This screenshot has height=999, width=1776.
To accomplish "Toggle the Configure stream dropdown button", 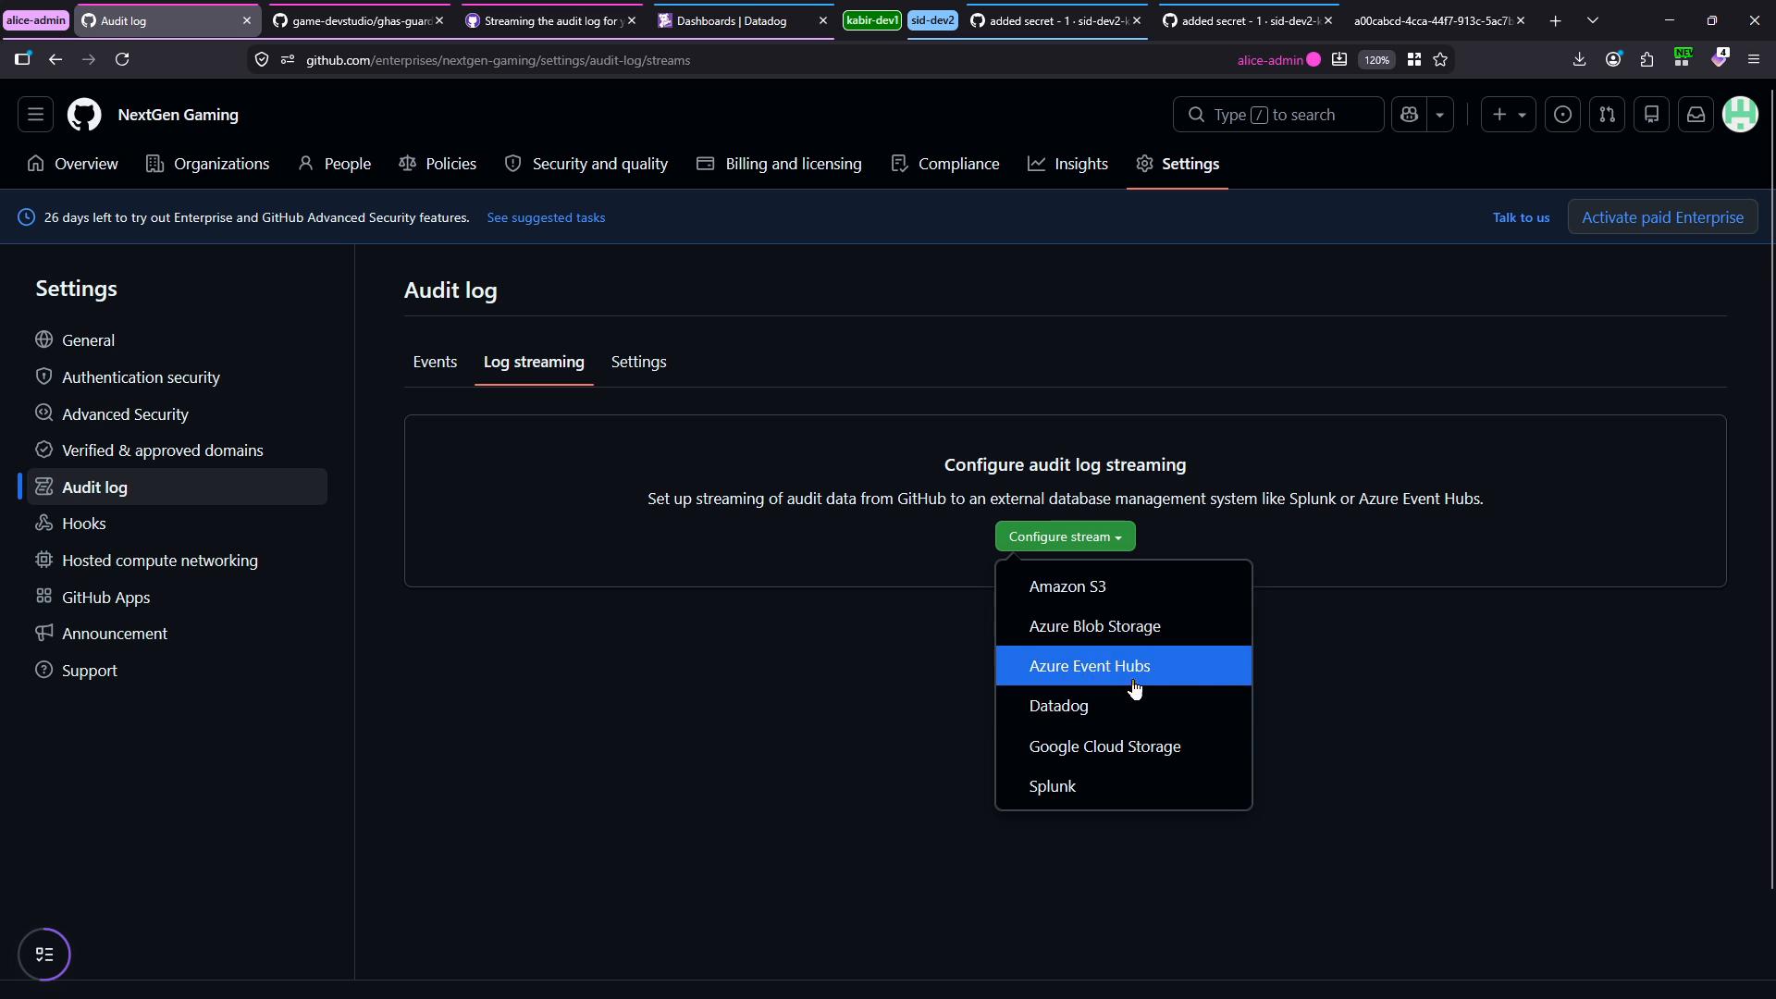I will [1065, 536].
